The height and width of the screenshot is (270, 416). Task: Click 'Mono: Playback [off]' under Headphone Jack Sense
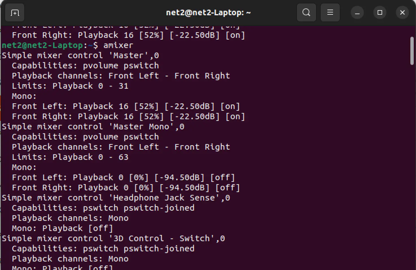pyautogui.click(x=62, y=228)
